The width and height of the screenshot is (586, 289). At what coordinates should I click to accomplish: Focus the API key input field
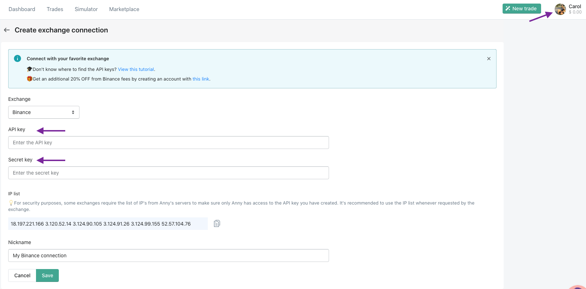(168, 143)
